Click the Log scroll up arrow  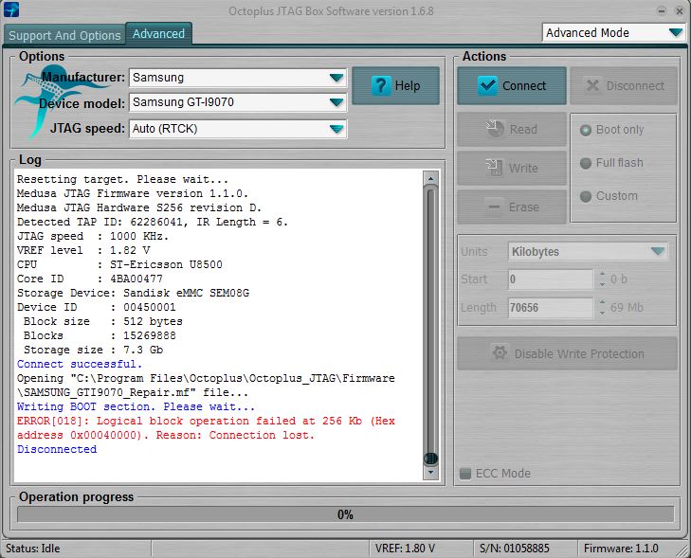coord(430,178)
